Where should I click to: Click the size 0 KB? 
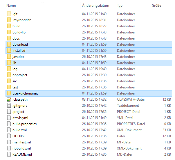[x=167, y=124]
